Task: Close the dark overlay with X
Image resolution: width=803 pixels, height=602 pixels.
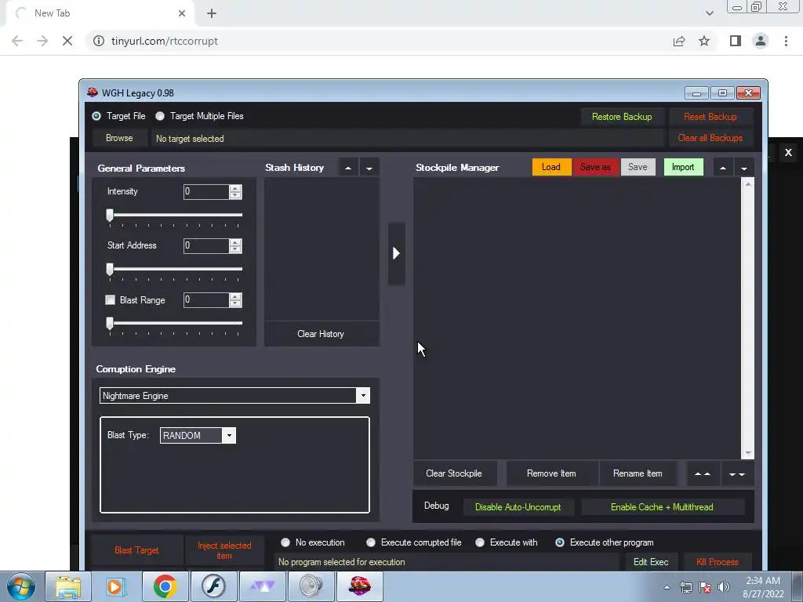Action: (788, 152)
